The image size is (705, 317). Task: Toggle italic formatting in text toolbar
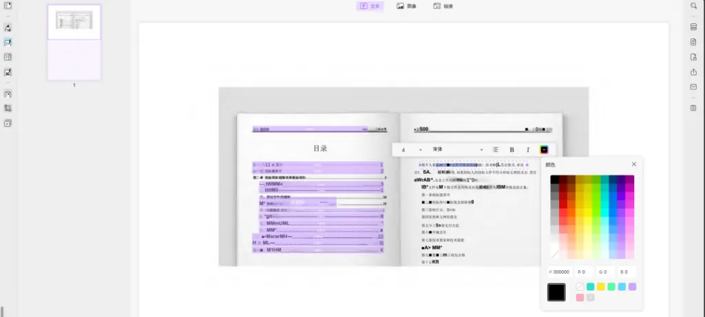click(x=528, y=149)
